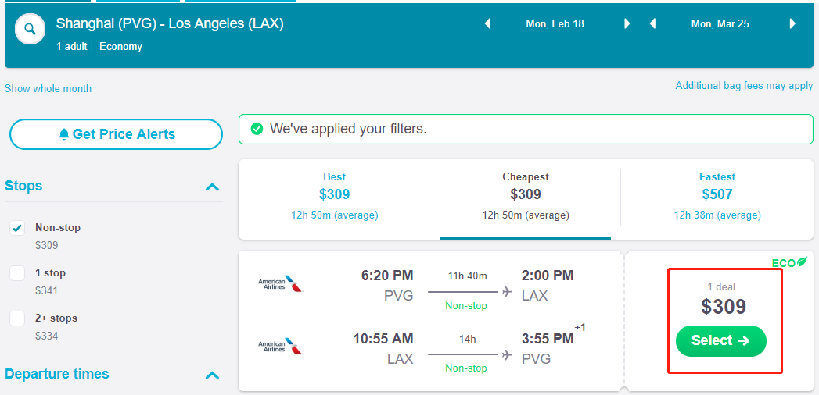Advance return date past Mon, Mar 25
The height and width of the screenshot is (395, 819).
click(x=792, y=24)
